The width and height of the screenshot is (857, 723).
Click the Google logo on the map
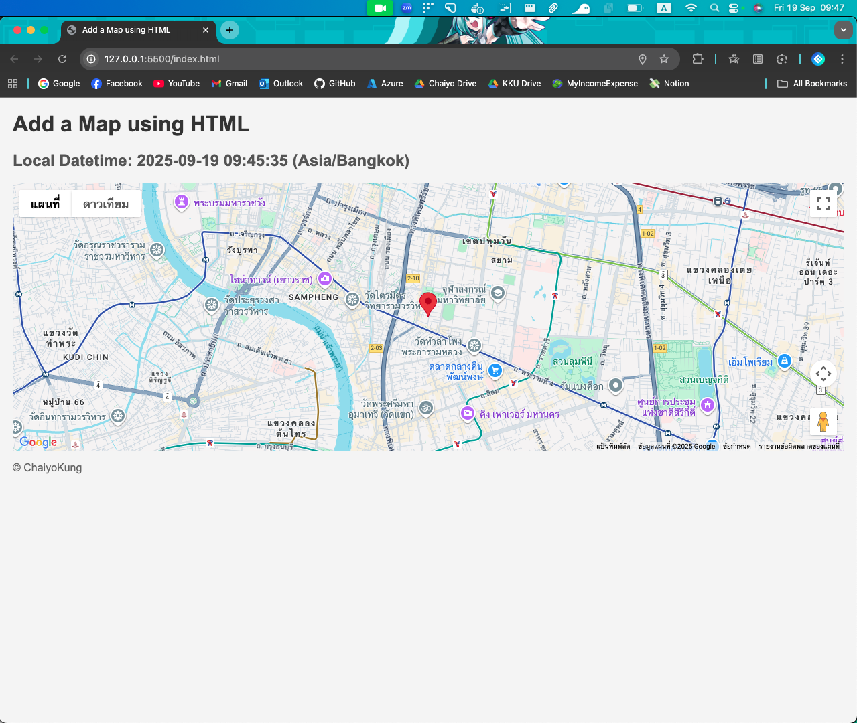tap(38, 442)
